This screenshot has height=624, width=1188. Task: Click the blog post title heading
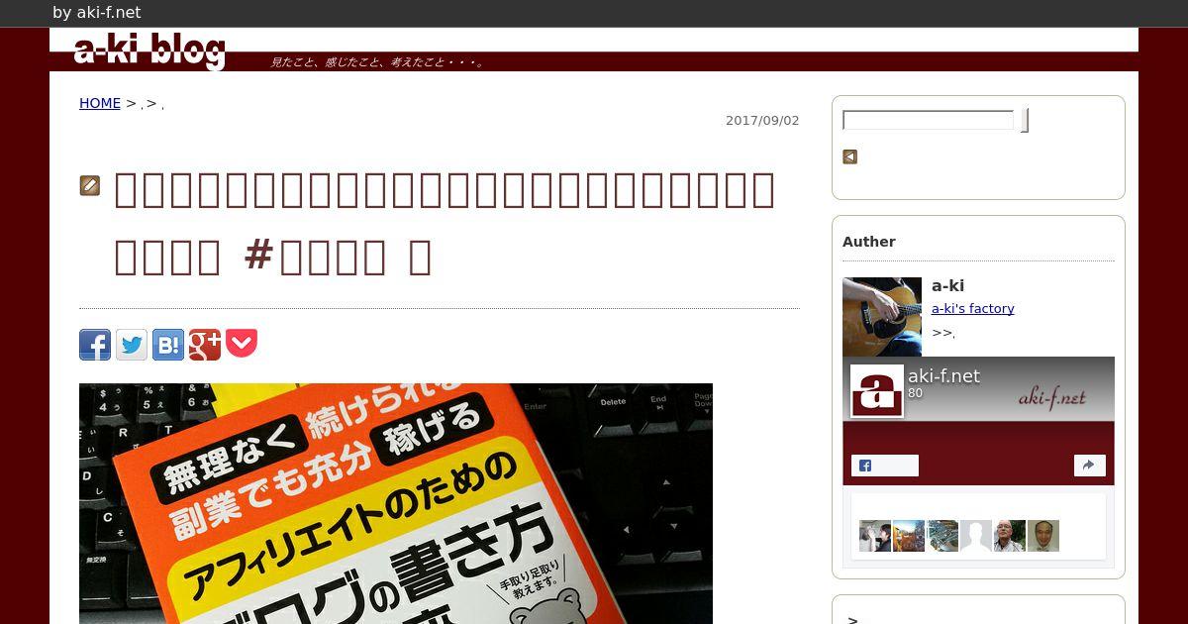pos(445,223)
